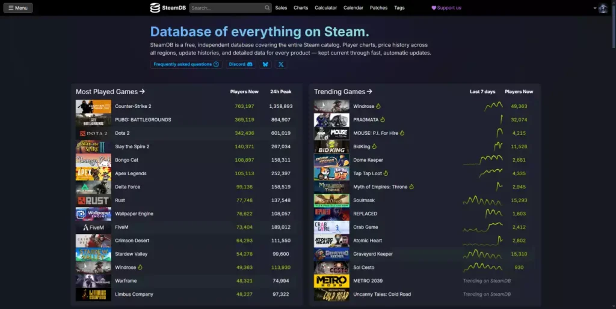Viewport: 616px width, 309px height.
Task: Open the Sales page
Action: point(281,8)
